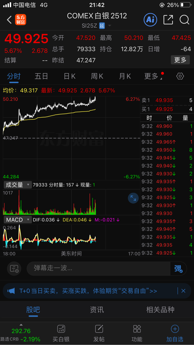Open the 相关品种 tab

[x=160, y=310]
